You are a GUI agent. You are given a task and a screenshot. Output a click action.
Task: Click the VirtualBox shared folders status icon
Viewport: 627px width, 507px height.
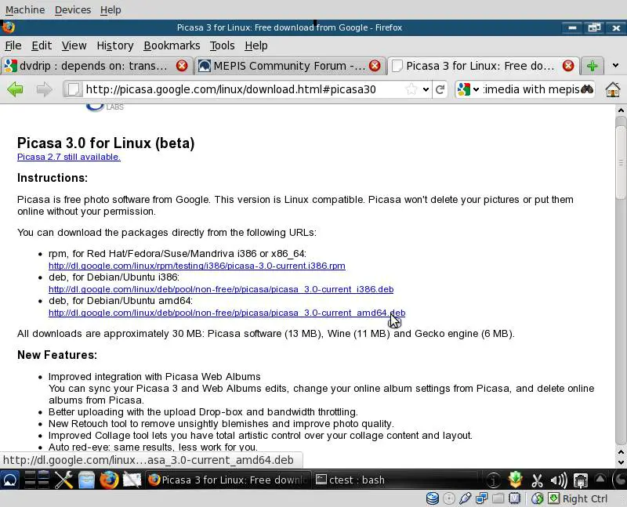coord(498,498)
